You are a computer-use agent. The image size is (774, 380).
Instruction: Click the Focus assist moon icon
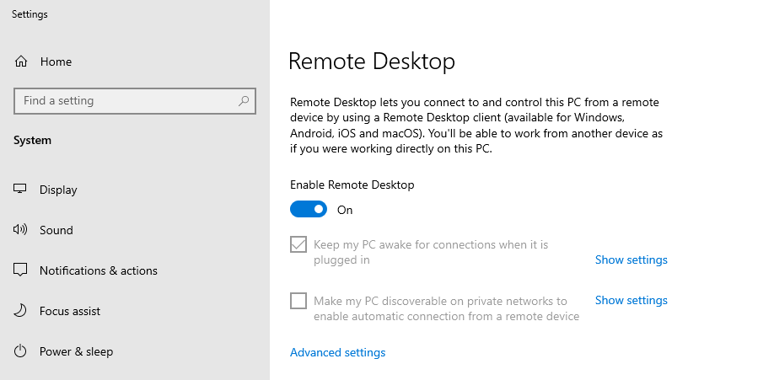19,311
